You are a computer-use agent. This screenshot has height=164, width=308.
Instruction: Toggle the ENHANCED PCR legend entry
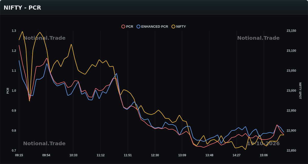click(152, 27)
